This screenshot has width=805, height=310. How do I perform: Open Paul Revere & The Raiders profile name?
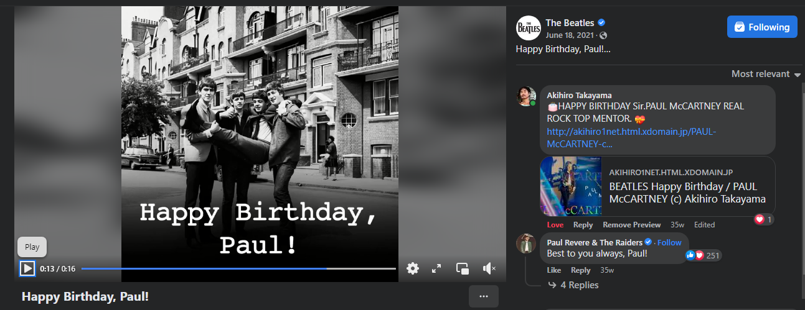coord(594,242)
